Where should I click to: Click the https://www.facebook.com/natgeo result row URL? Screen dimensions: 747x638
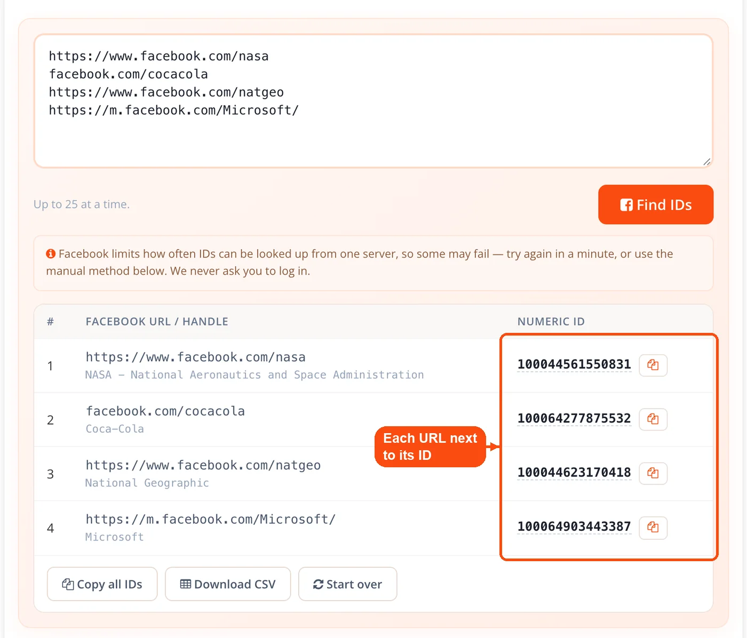(x=203, y=465)
